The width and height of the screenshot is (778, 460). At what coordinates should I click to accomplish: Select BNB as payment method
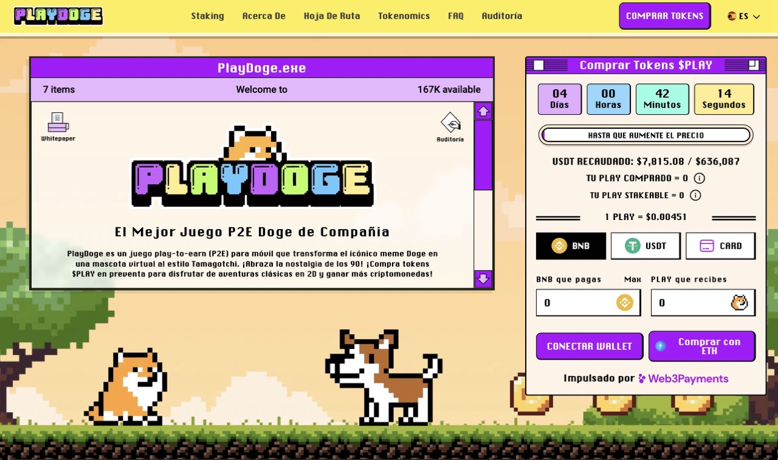[x=571, y=245]
